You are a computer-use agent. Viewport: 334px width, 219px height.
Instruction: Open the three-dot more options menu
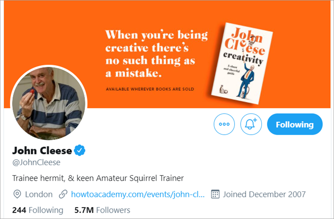tap(224, 124)
